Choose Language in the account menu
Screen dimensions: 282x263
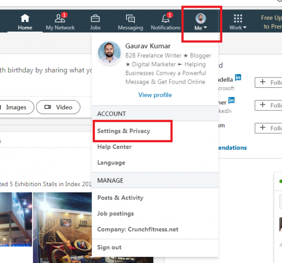pyautogui.click(x=111, y=163)
